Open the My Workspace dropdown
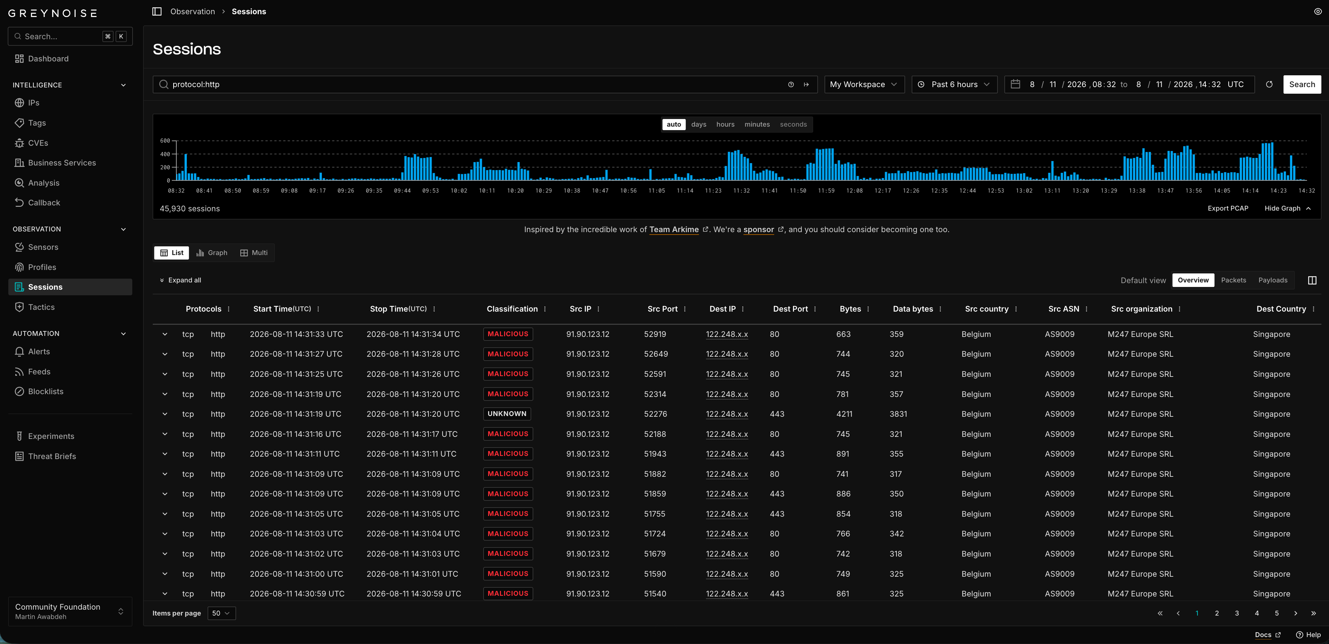1329x644 pixels. click(x=864, y=84)
